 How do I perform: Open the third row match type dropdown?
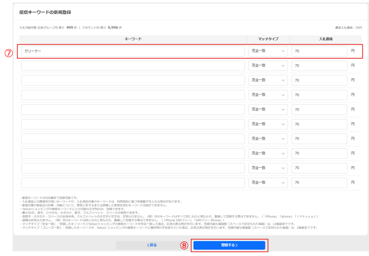[268, 80]
